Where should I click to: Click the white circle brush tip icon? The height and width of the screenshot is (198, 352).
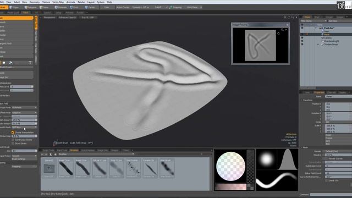pyautogui.click(x=4, y=63)
